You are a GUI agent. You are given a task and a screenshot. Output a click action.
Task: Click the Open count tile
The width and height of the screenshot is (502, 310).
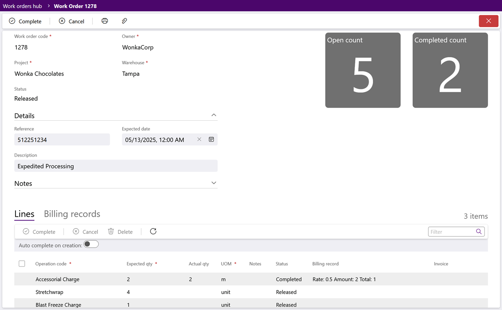(363, 70)
